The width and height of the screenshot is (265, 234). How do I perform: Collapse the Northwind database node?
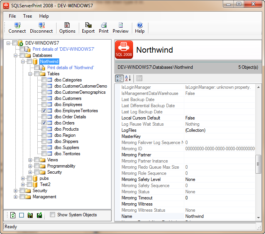pyautogui.click(x=23, y=61)
